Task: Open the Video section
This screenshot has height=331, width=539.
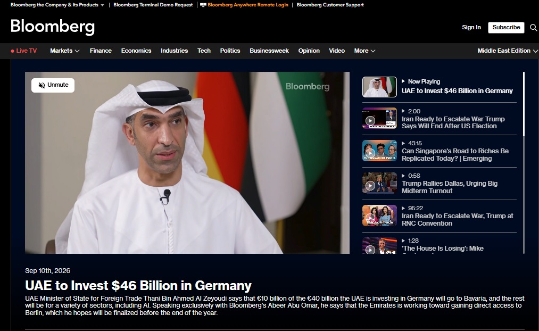Action: (337, 51)
